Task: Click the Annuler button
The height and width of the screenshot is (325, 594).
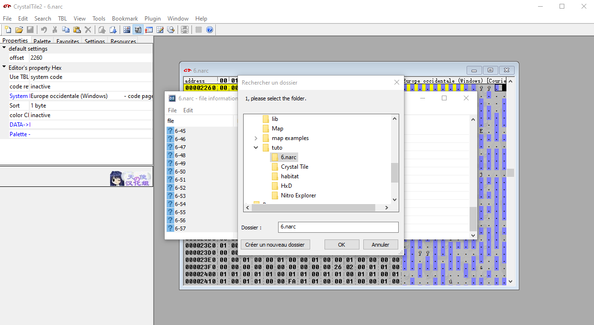Action: 380,245
